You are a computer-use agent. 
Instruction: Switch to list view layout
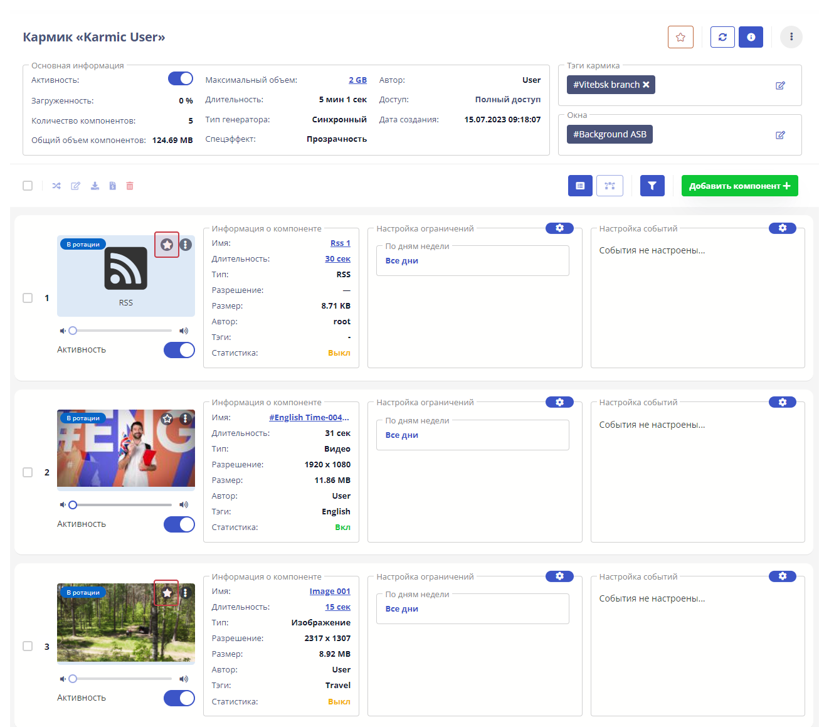(580, 186)
